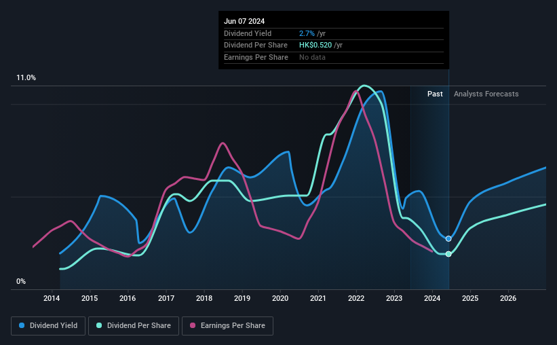
Task: Click the blue dividend yield data point marker
Action: point(448,238)
